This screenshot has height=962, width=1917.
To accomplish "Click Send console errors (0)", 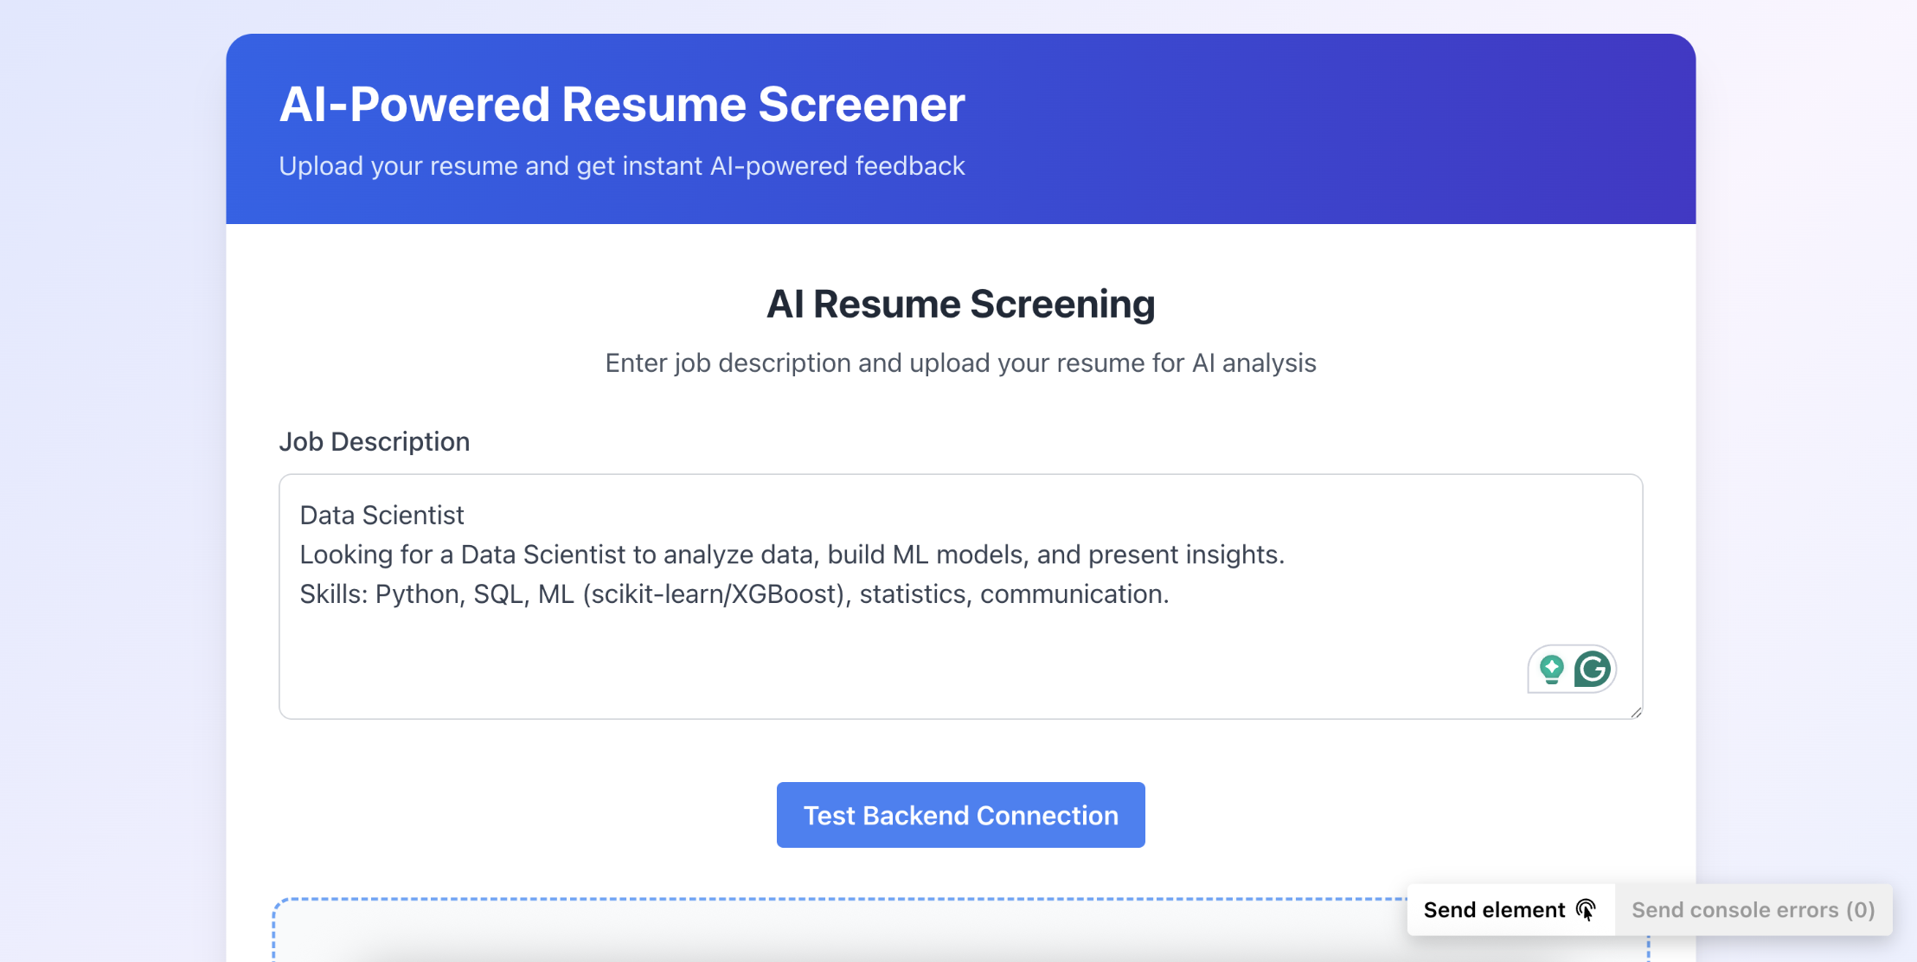I will (x=1753, y=910).
